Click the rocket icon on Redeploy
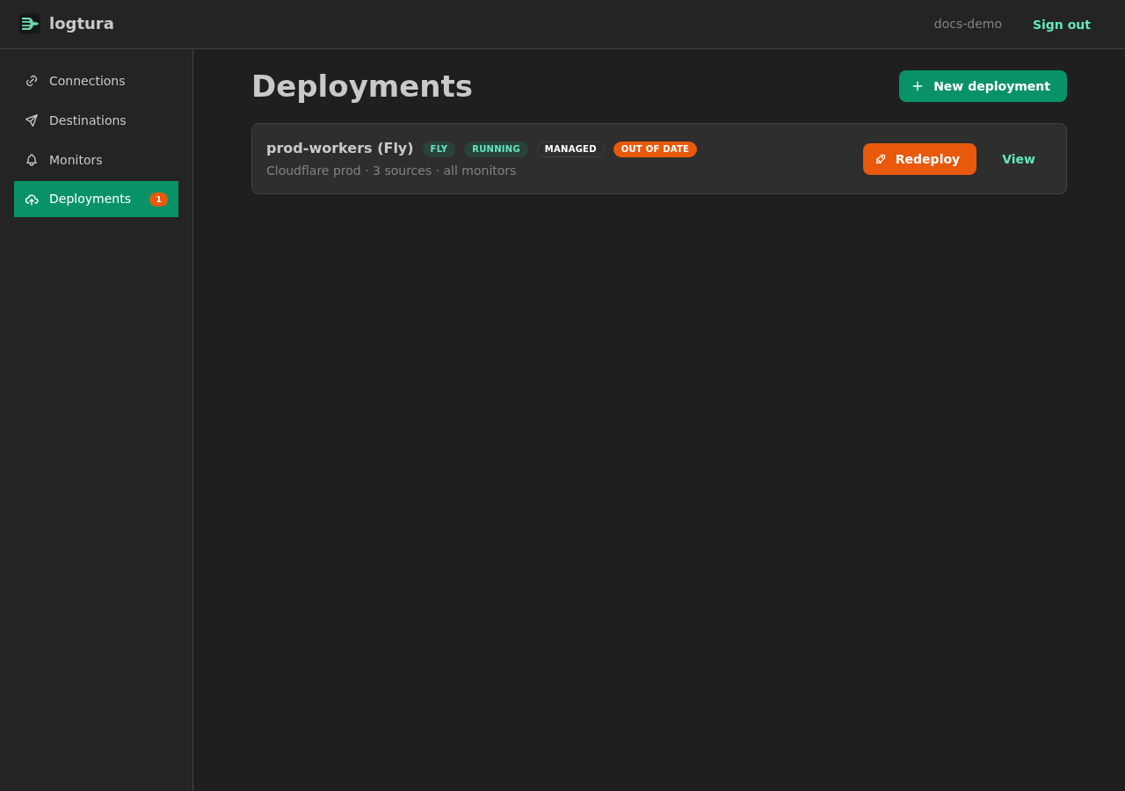This screenshot has width=1125, height=791. pyautogui.click(x=881, y=159)
